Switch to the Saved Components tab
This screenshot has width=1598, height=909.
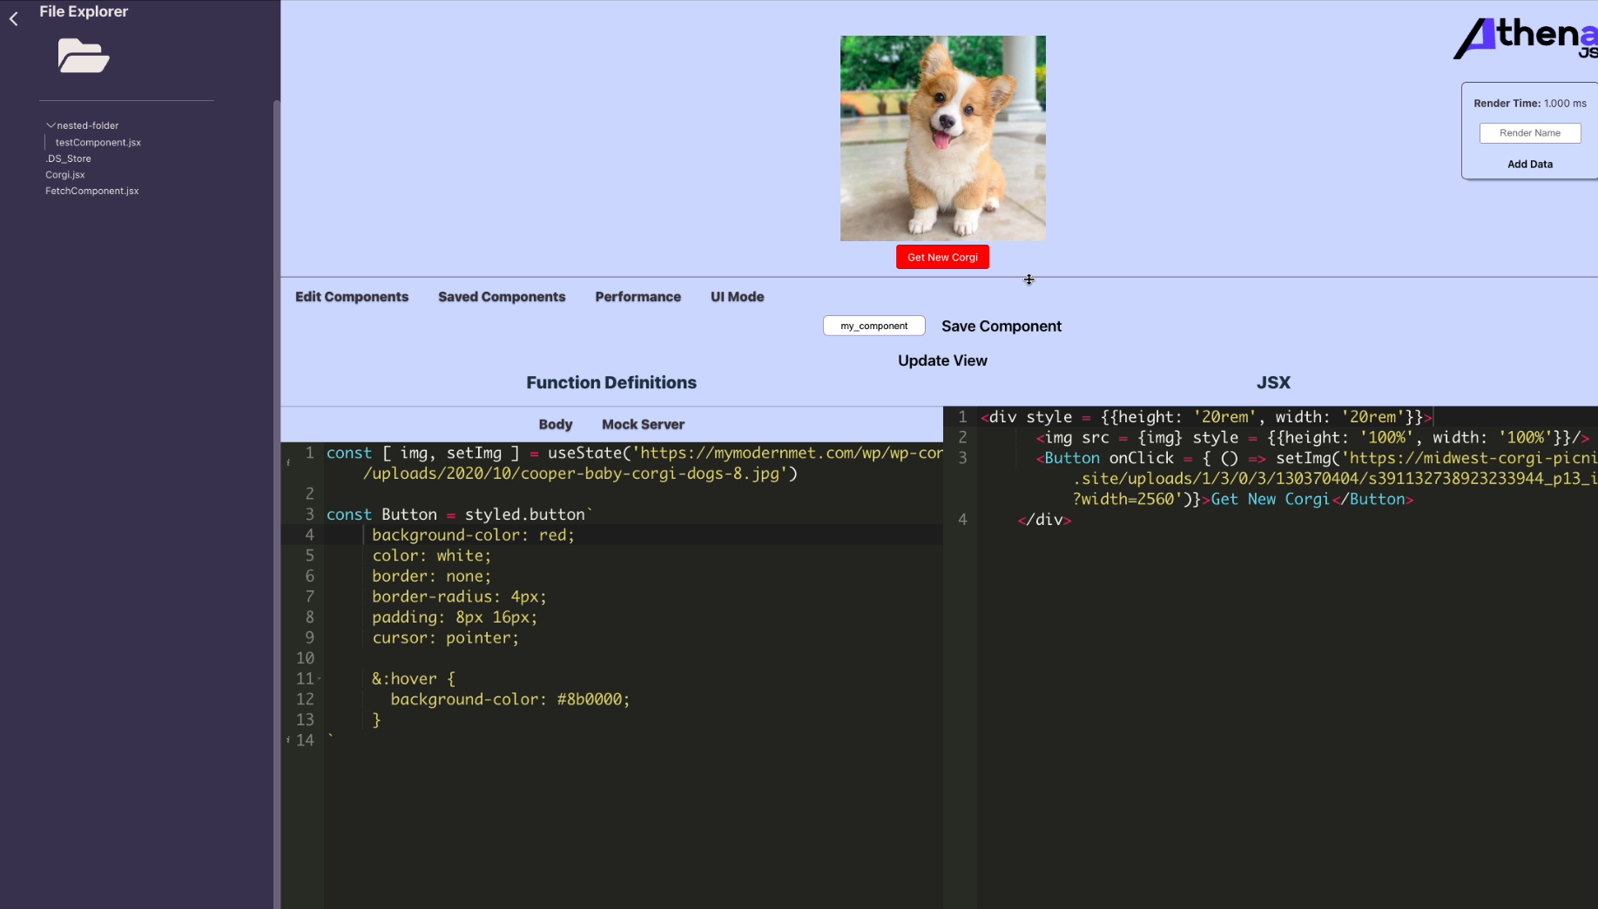tap(502, 297)
